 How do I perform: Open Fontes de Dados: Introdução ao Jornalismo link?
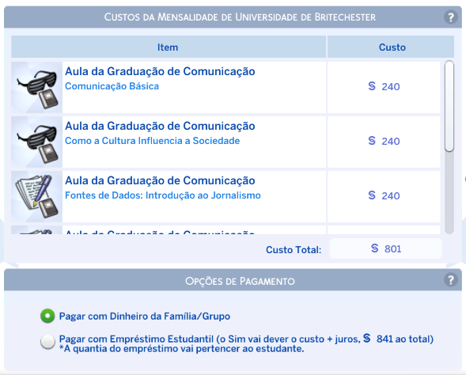(x=163, y=195)
